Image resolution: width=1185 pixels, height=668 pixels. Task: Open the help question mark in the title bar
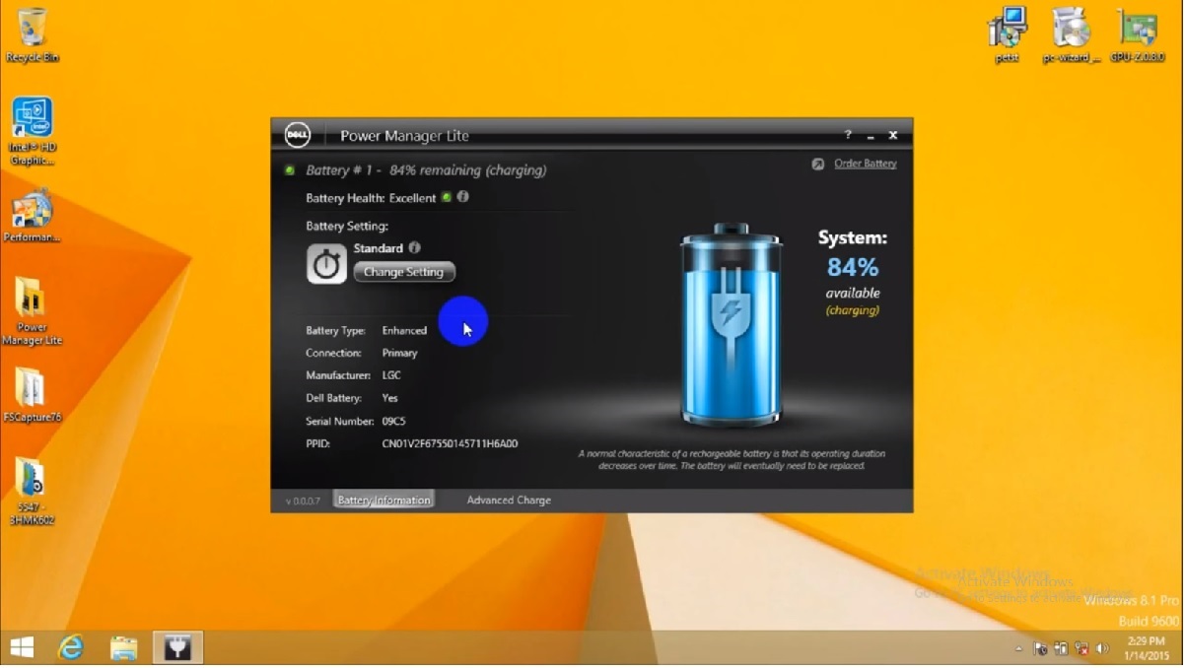click(848, 135)
